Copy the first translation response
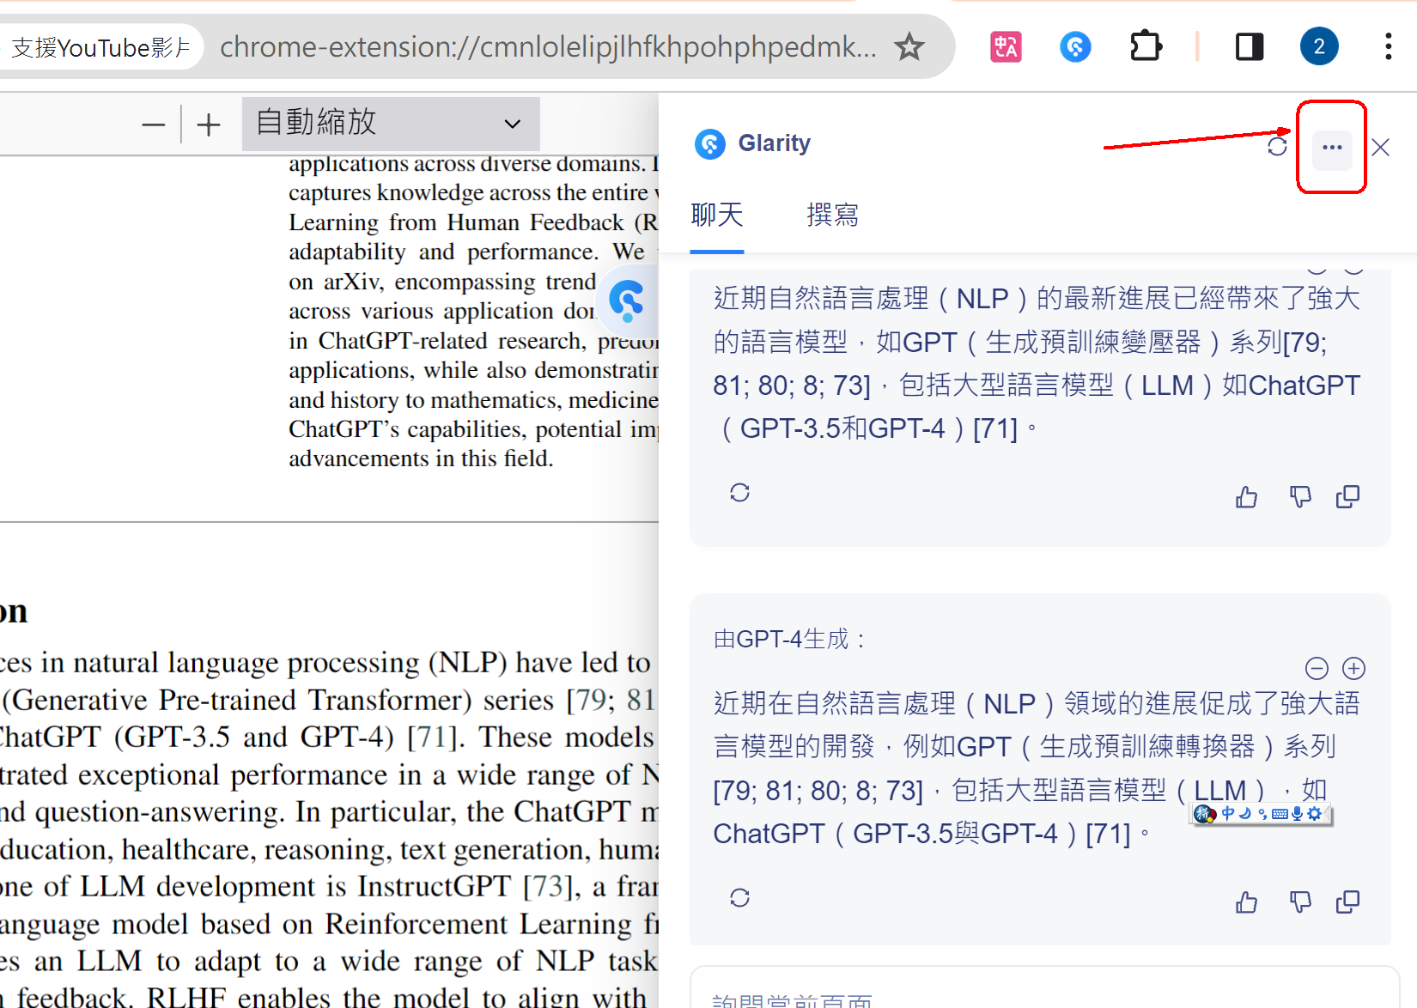 [x=1348, y=496]
